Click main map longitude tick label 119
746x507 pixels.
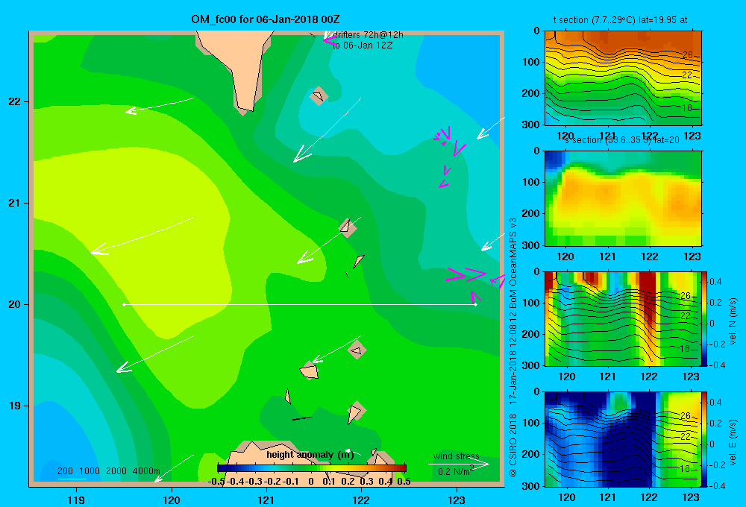pos(76,500)
